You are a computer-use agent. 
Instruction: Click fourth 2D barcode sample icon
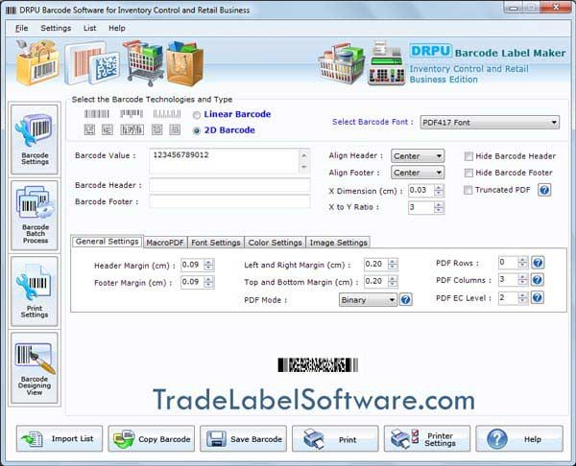pos(156,129)
